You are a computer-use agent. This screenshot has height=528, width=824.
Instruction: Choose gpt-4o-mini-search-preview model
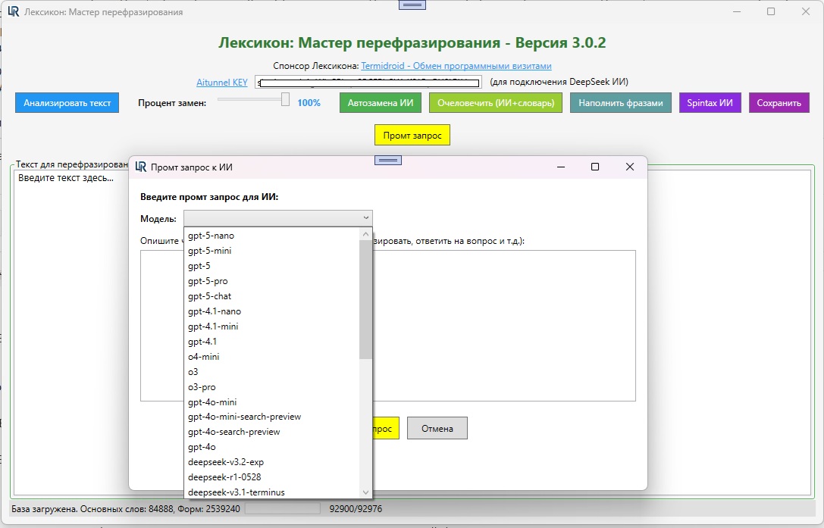244,417
